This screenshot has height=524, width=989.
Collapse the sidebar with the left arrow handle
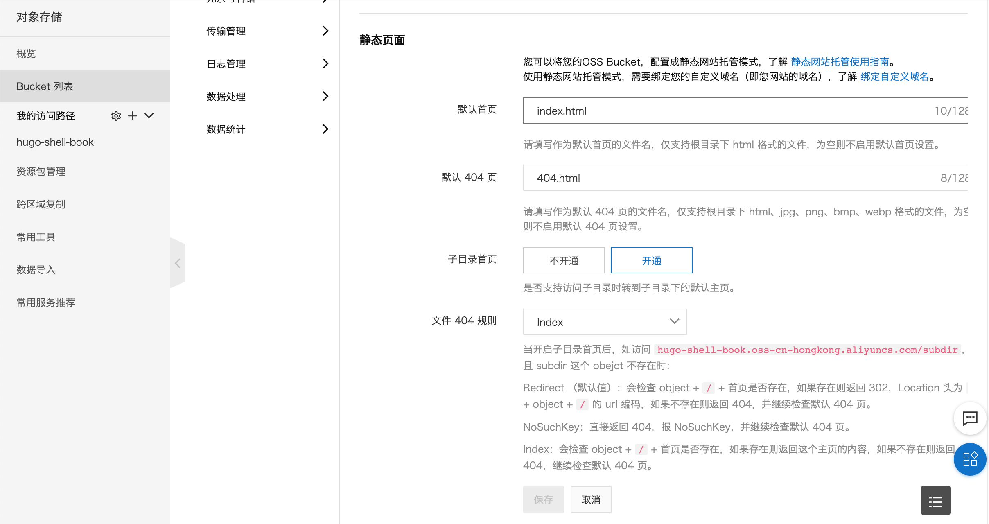[178, 263]
